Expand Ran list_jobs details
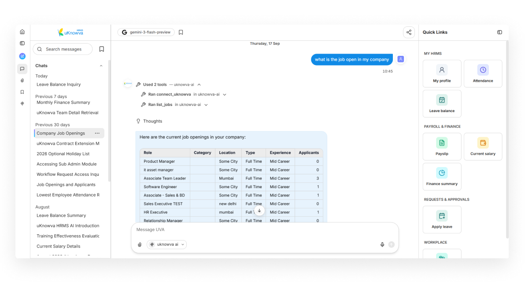This screenshot has width=525, height=284. click(x=206, y=105)
